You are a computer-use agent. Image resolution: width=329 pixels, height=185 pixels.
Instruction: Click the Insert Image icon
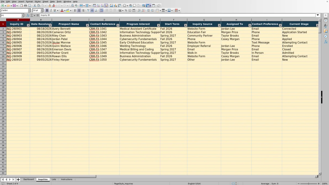(x=111, y=5)
